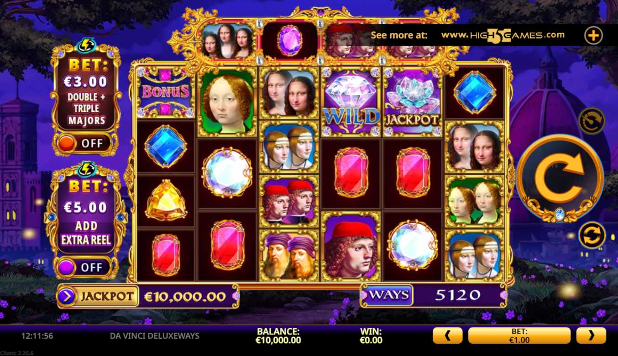The image size is (618, 356).
Task: Decrease the bet with the left arrow
Action: tap(447, 335)
